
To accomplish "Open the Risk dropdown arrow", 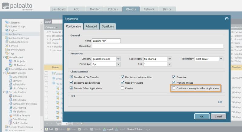I will click(170, 64).
